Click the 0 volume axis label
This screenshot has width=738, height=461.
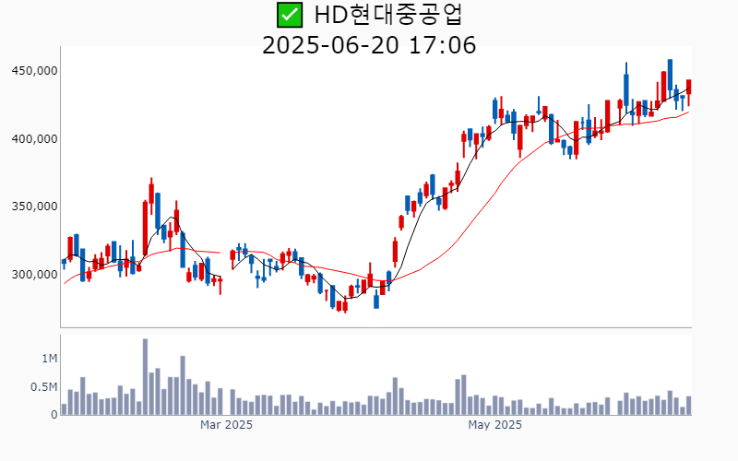54,415
